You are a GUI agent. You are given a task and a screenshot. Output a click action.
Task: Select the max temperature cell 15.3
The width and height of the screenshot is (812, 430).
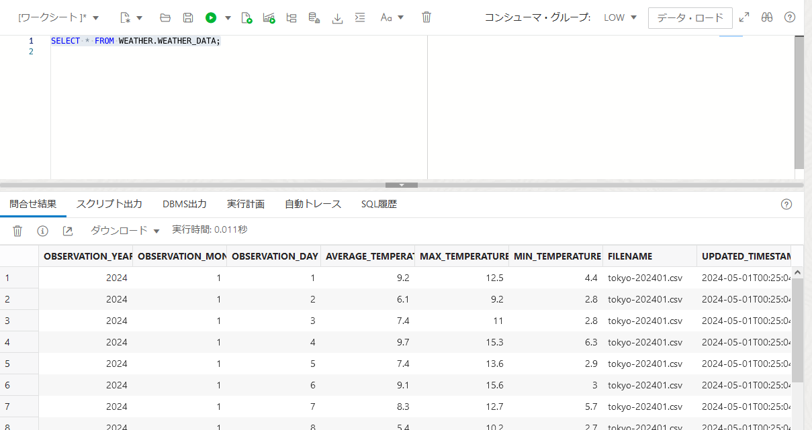tap(461, 342)
